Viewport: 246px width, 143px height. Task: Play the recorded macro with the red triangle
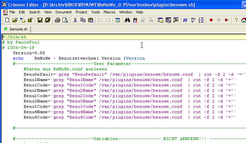[226, 20]
